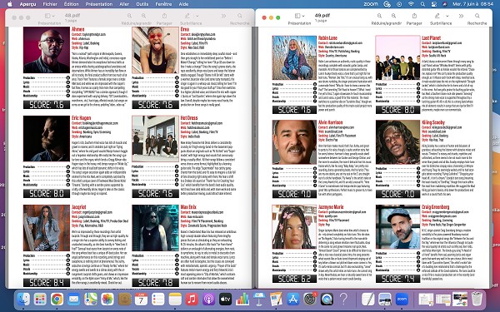Screen dimensions: 500x312
Task: Click the Share icon in 49.pdf toolbar
Action: [414, 16]
